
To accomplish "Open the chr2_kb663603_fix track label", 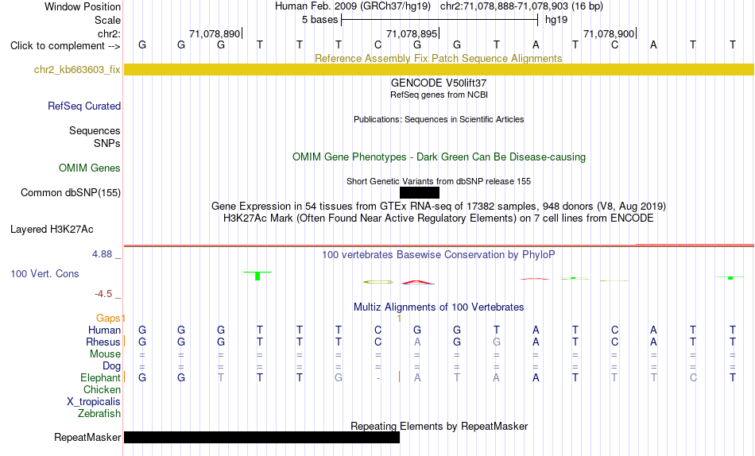I will 77,69.
